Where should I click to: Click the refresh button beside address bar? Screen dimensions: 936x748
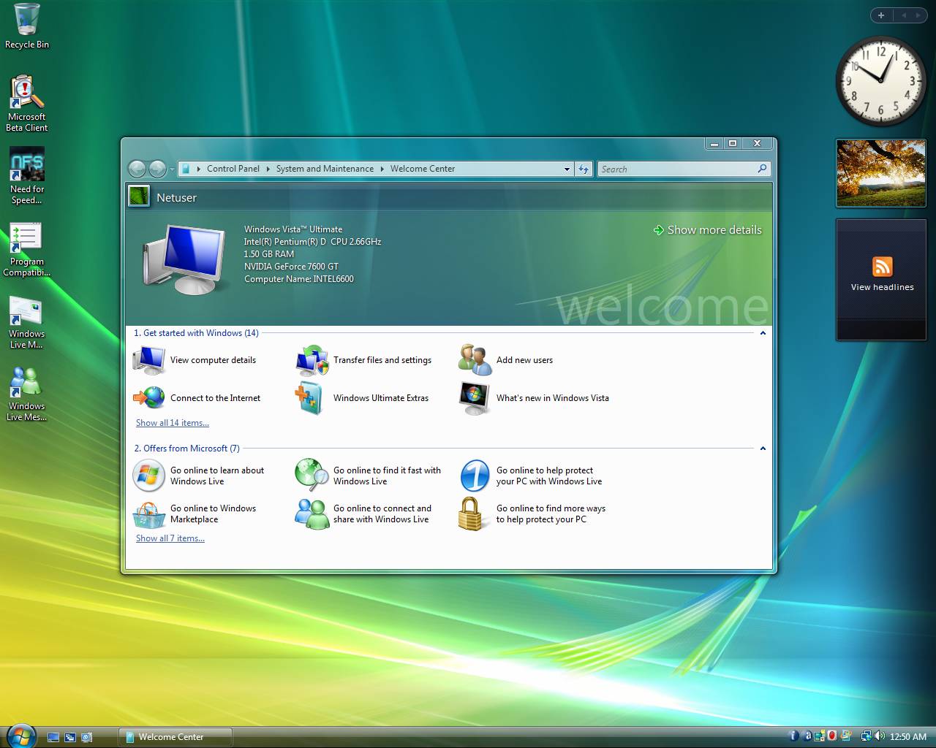tap(584, 169)
